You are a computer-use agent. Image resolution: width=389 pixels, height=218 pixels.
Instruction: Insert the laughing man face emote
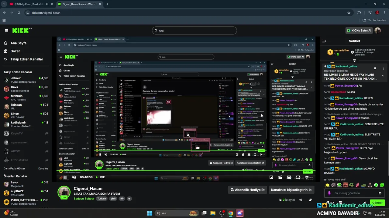[x=345, y=185]
